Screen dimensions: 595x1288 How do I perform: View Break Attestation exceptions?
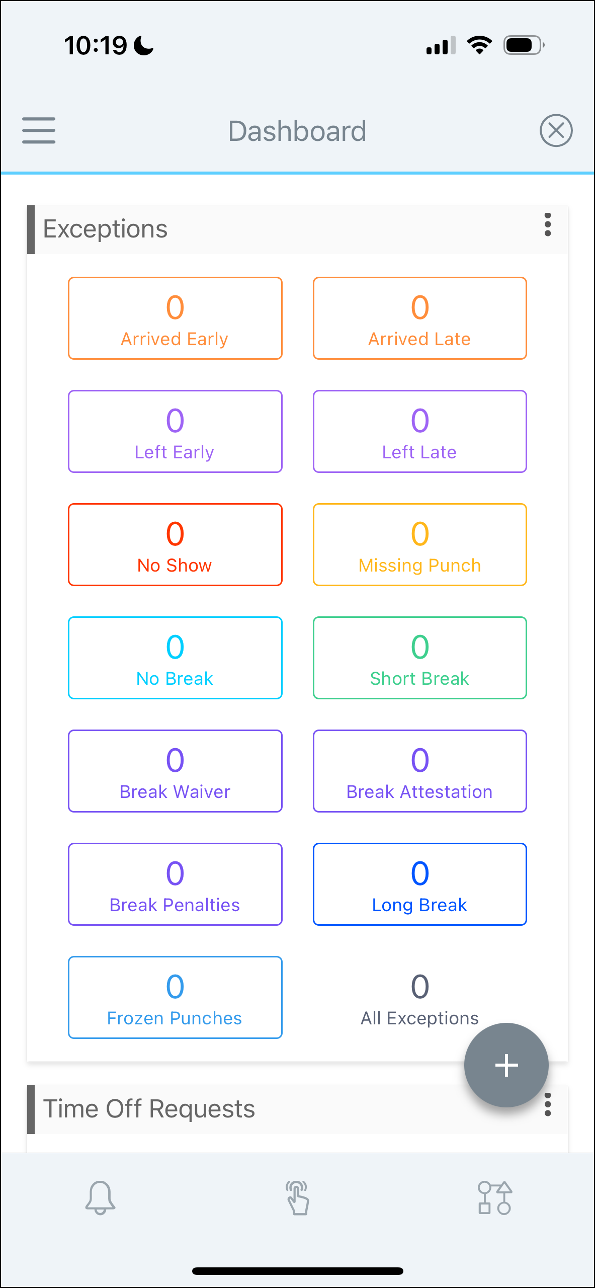click(x=420, y=771)
